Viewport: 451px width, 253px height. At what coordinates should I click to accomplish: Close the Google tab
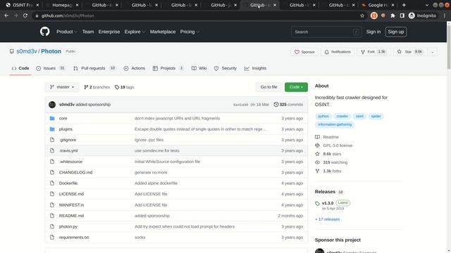point(393,5)
